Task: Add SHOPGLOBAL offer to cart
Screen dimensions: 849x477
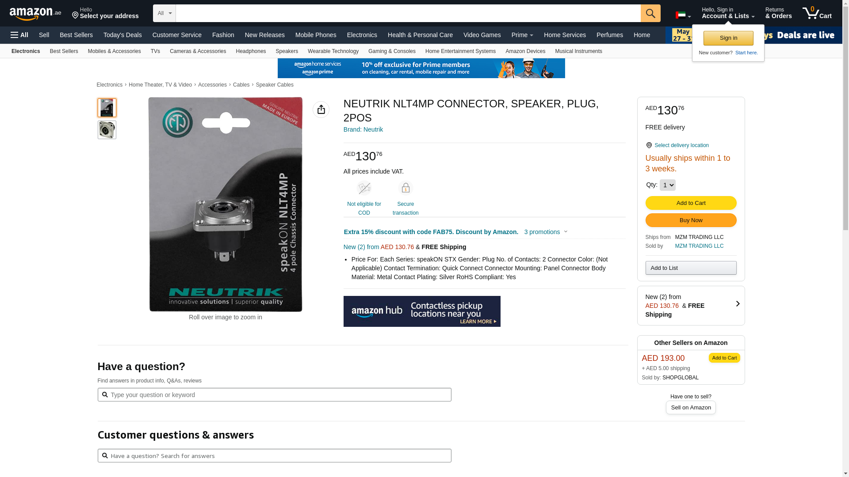Action: coord(724,358)
